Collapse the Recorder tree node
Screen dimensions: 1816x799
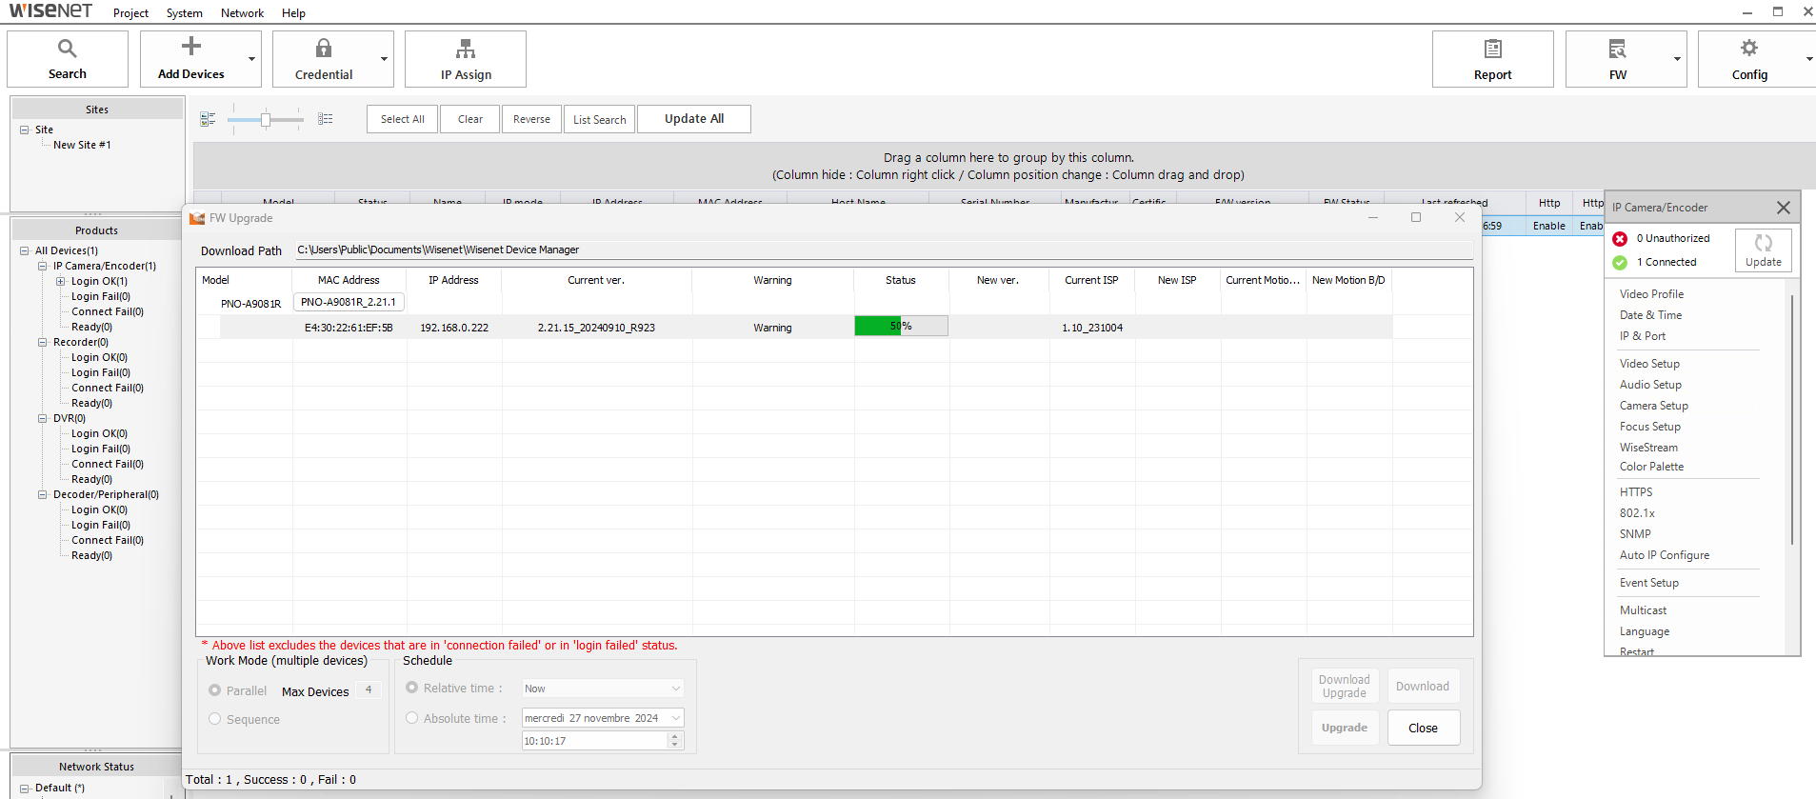point(43,343)
